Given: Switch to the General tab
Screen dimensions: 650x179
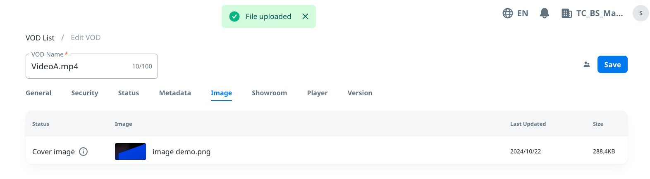Looking at the screenshot, I should click(x=38, y=93).
